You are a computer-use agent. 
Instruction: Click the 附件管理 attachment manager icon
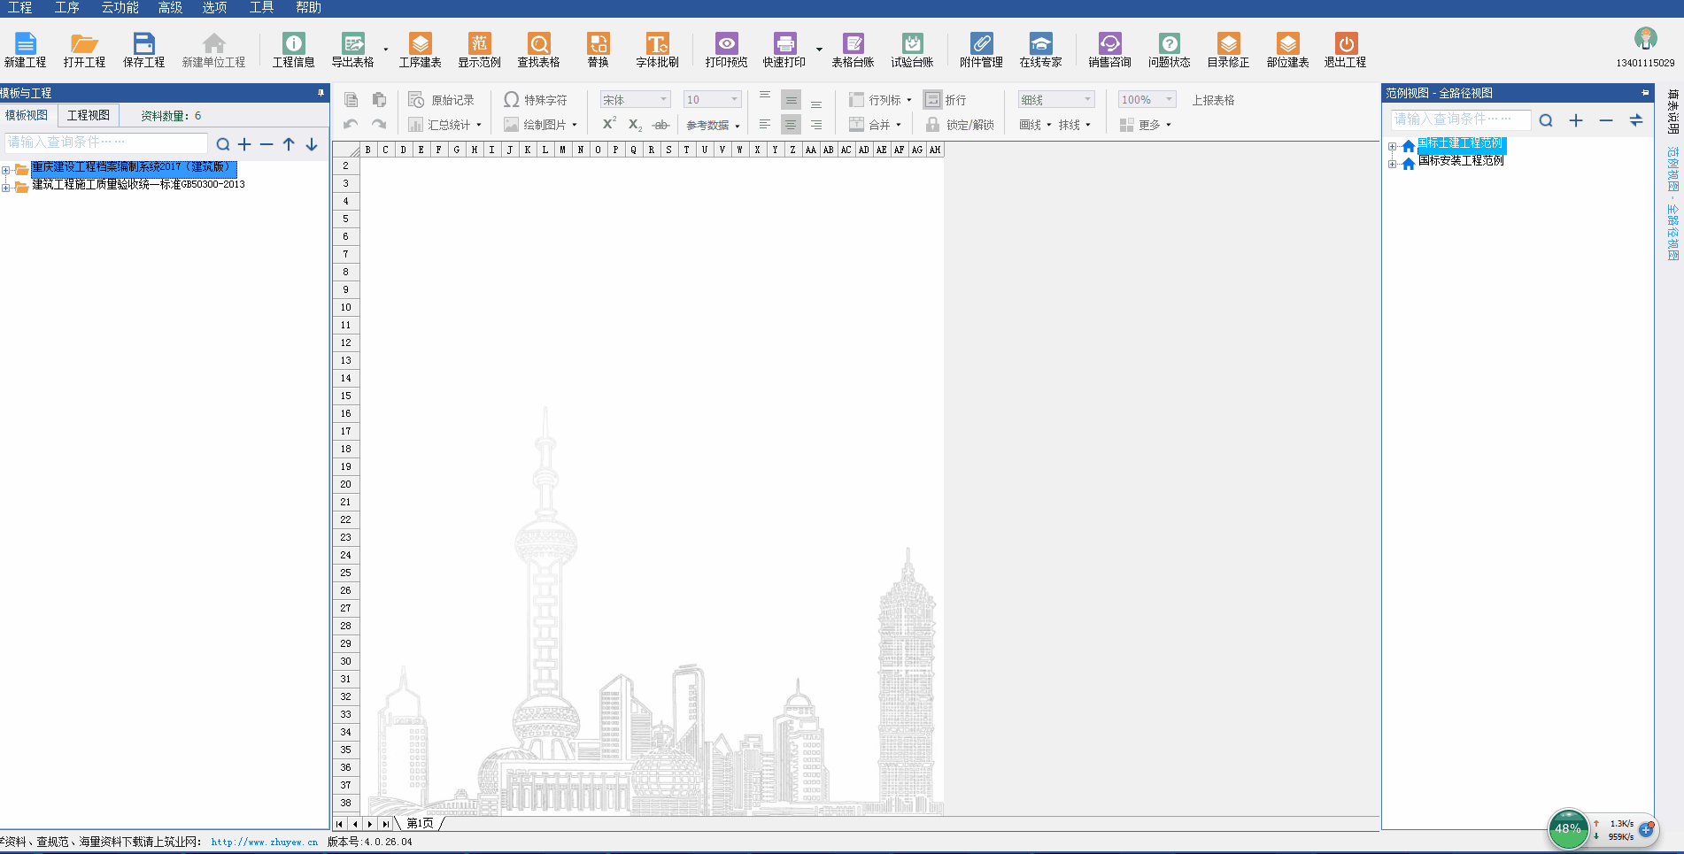[981, 50]
